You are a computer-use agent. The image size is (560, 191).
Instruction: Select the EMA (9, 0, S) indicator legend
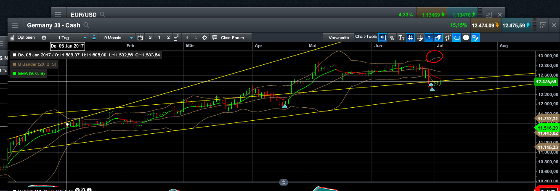pyautogui.click(x=29, y=74)
